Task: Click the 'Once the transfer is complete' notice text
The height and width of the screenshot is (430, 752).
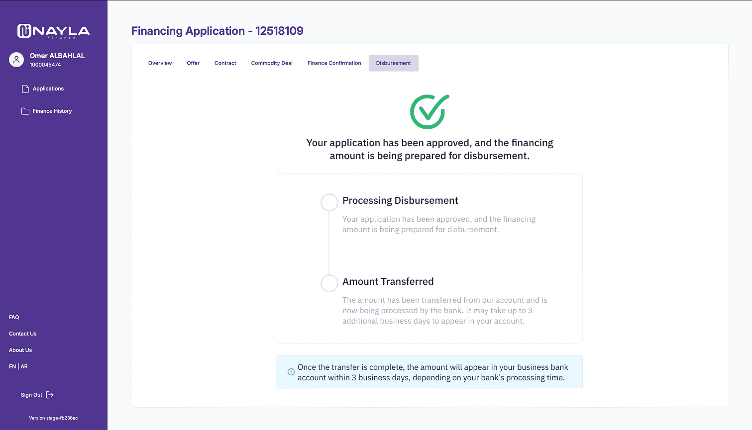Action: point(433,372)
